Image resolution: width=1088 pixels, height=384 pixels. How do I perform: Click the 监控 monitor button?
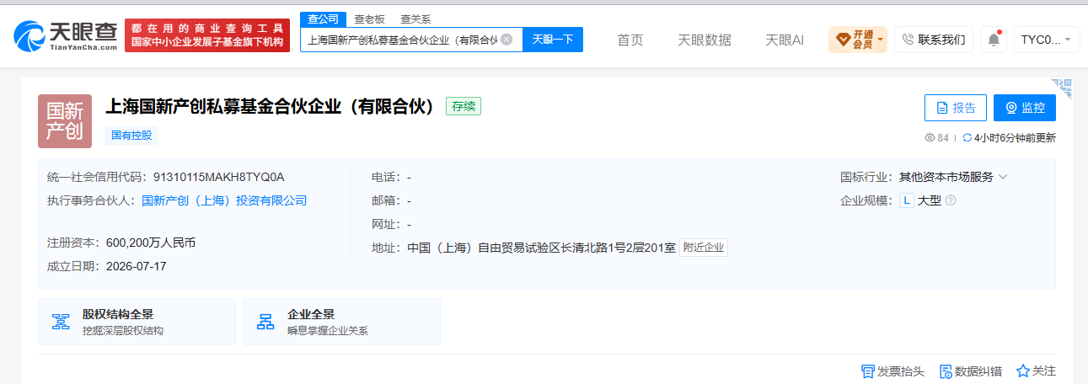[1025, 108]
